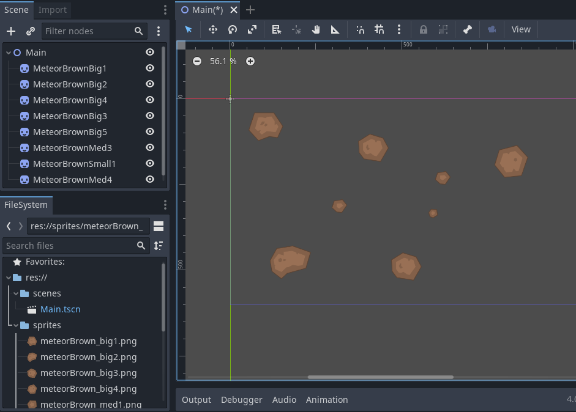
Task: Instance a scene with the link icon
Action: (29, 31)
